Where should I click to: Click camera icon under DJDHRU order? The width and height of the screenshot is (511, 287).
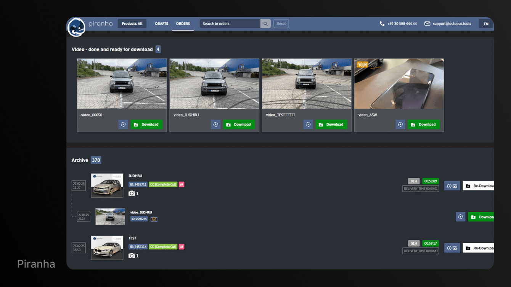pyautogui.click(x=132, y=193)
